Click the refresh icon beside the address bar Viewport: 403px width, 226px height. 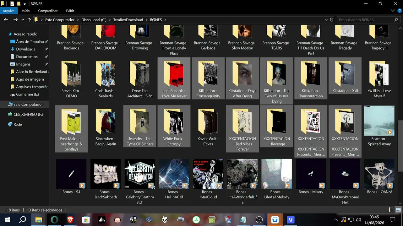[x=331, y=20]
